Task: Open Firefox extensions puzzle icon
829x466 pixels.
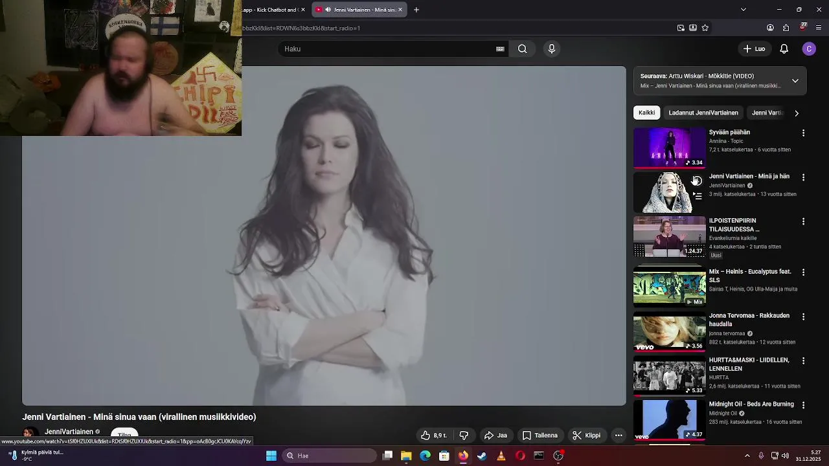Action: 786,28
